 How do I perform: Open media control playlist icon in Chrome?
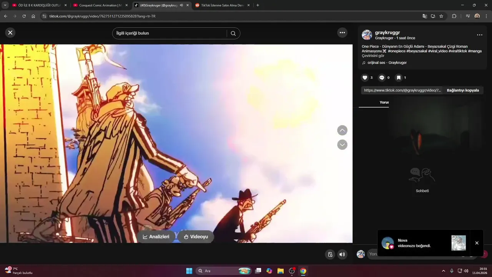pos(467,16)
